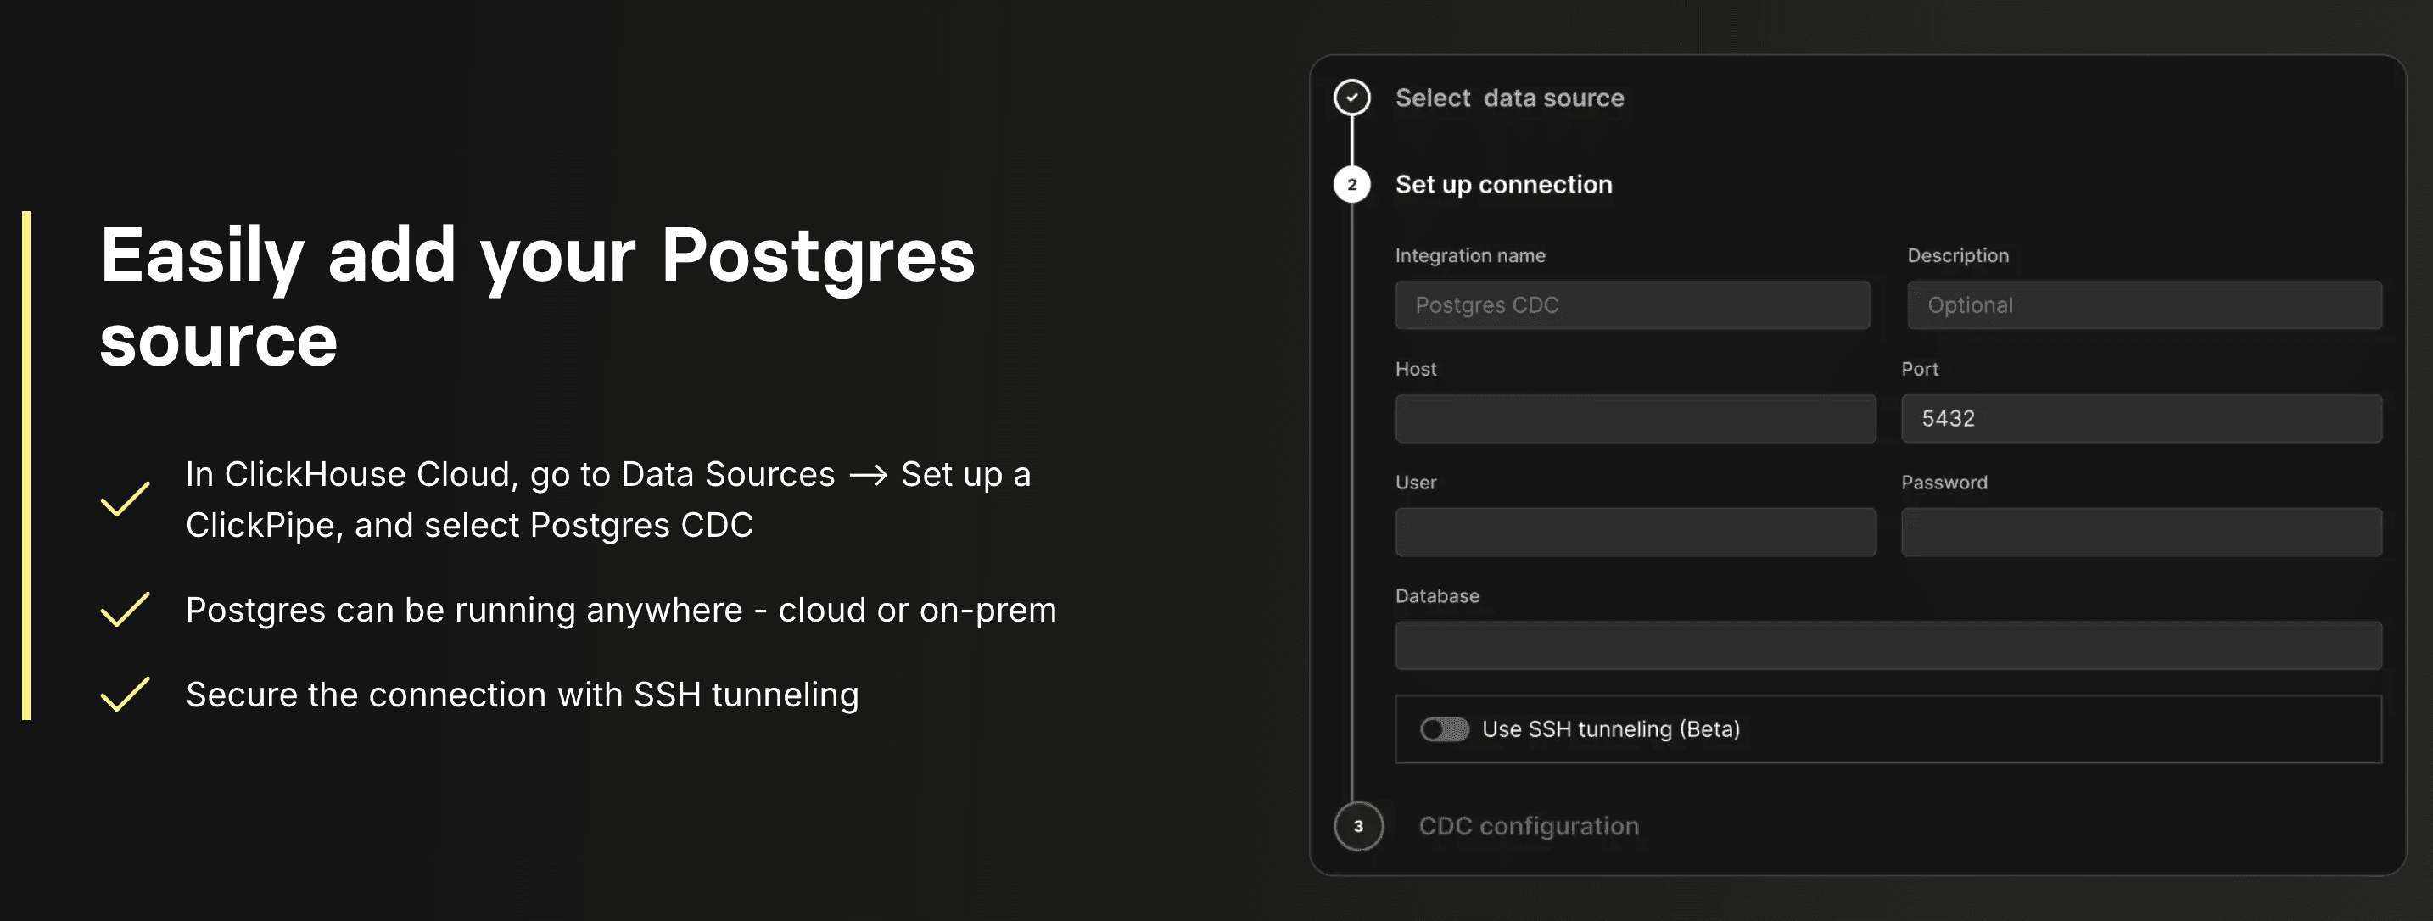This screenshot has height=921, width=2433.
Task: Focus the Integration name field
Action: (1632, 305)
